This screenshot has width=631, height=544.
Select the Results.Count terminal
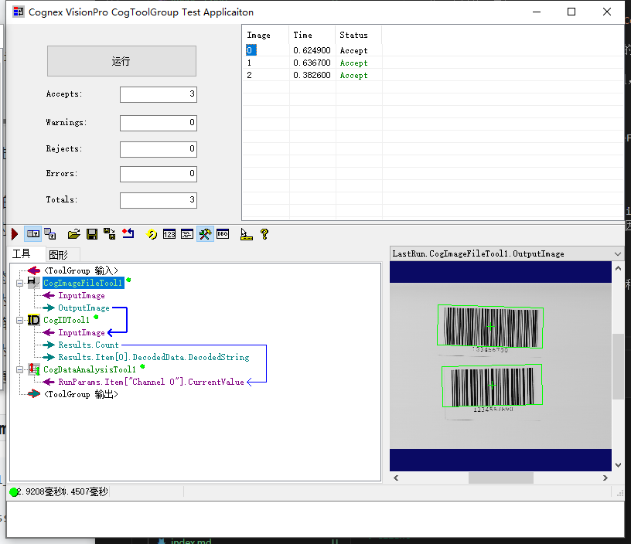88,345
